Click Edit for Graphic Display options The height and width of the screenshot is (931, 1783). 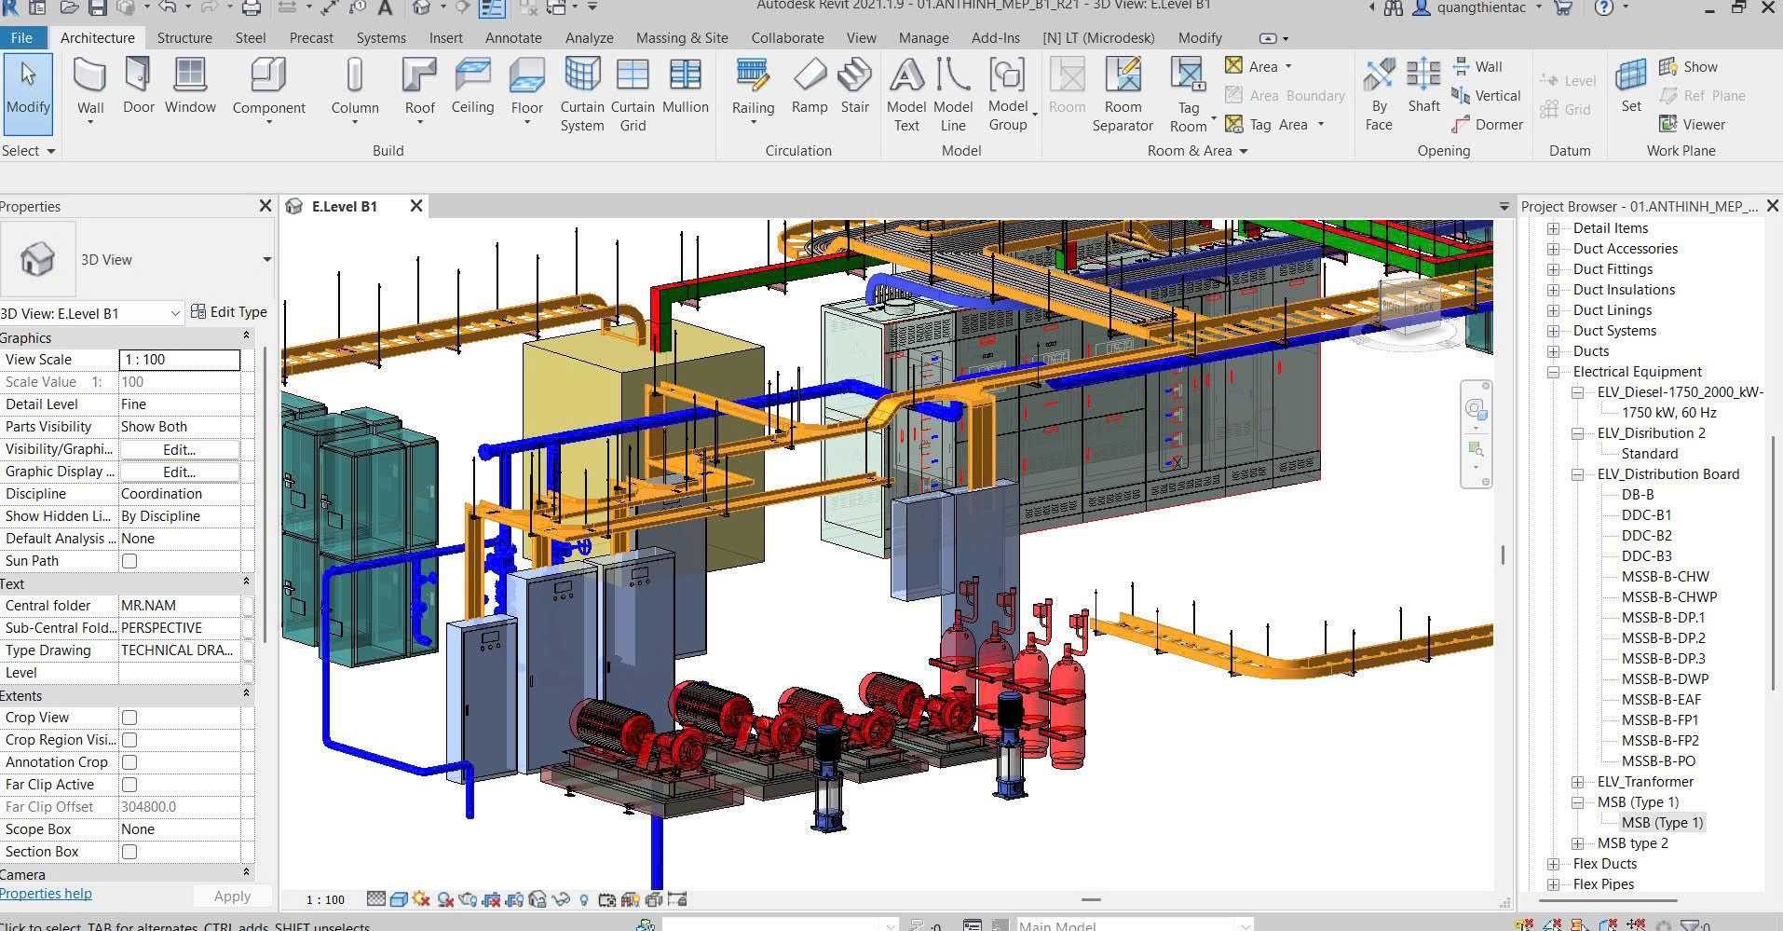click(x=179, y=472)
